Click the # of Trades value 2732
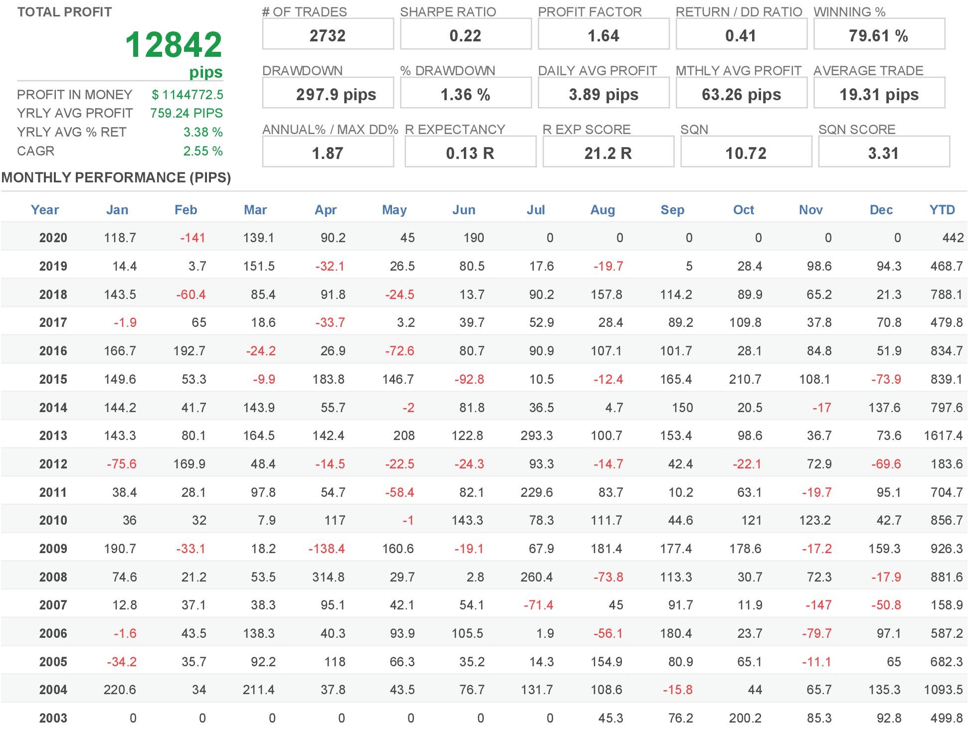The width and height of the screenshot is (978, 737). [x=327, y=35]
